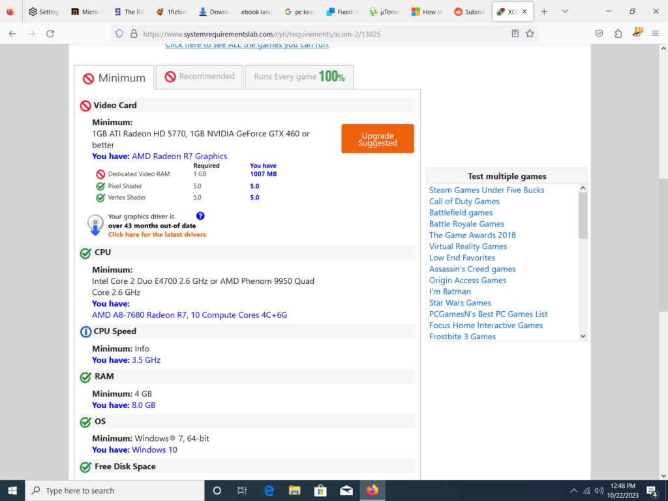668x501 pixels.
Task: Bookmark this page with star icon
Action: click(530, 34)
